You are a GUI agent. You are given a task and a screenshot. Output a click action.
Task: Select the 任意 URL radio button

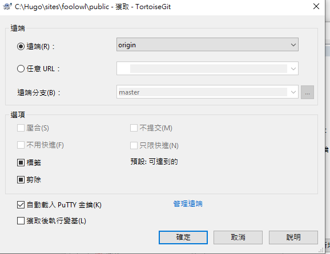click(21, 69)
